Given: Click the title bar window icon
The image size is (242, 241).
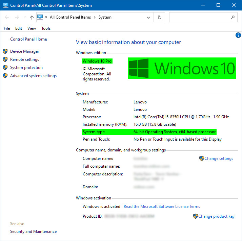Looking at the screenshot, I should click(5, 5).
